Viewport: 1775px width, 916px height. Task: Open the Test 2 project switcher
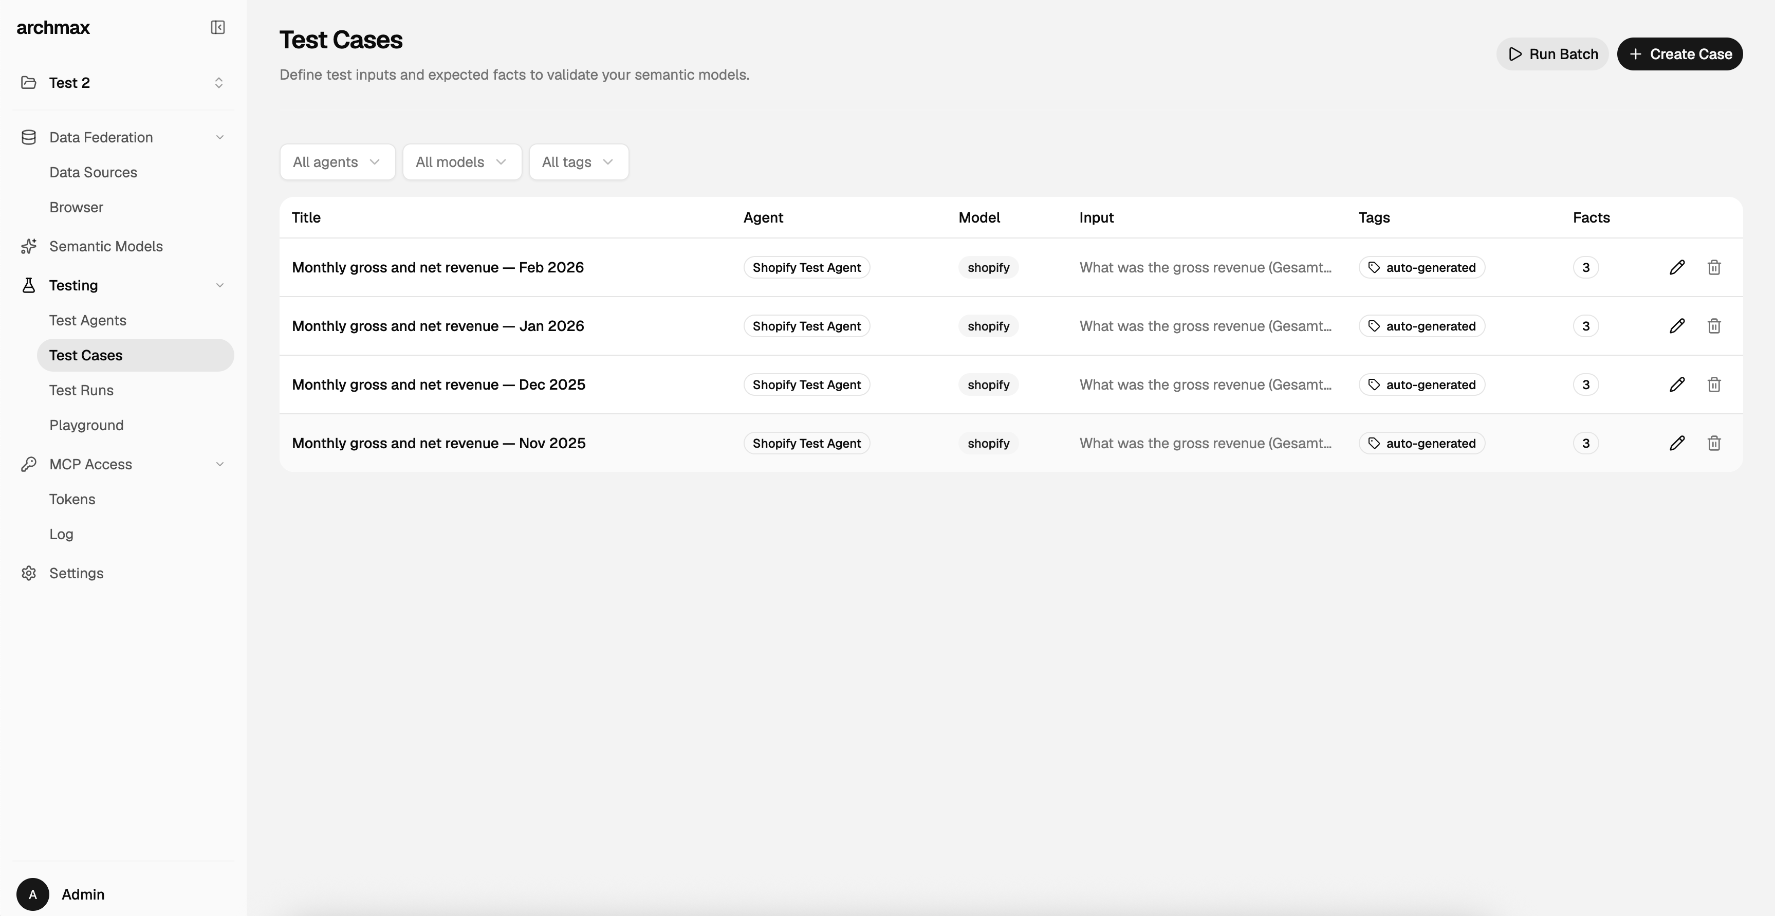[x=123, y=83]
